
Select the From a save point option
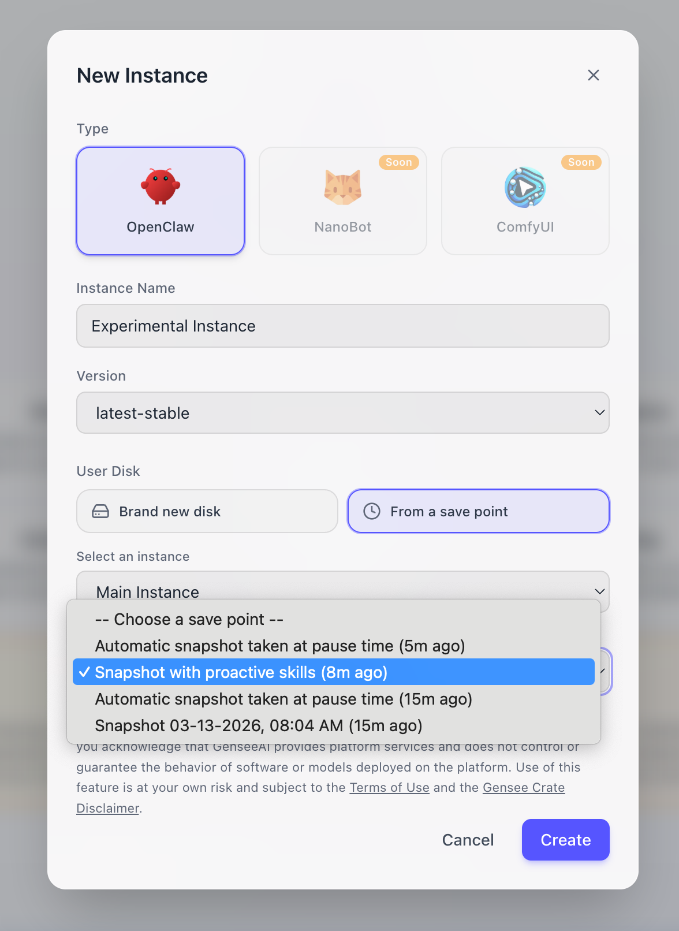point(477,511)
